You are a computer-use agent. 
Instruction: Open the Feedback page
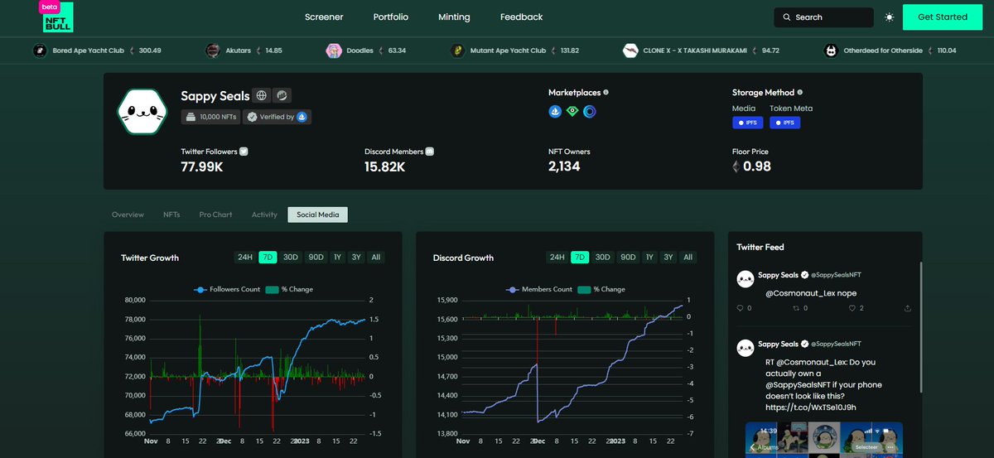tap(522, 17)
